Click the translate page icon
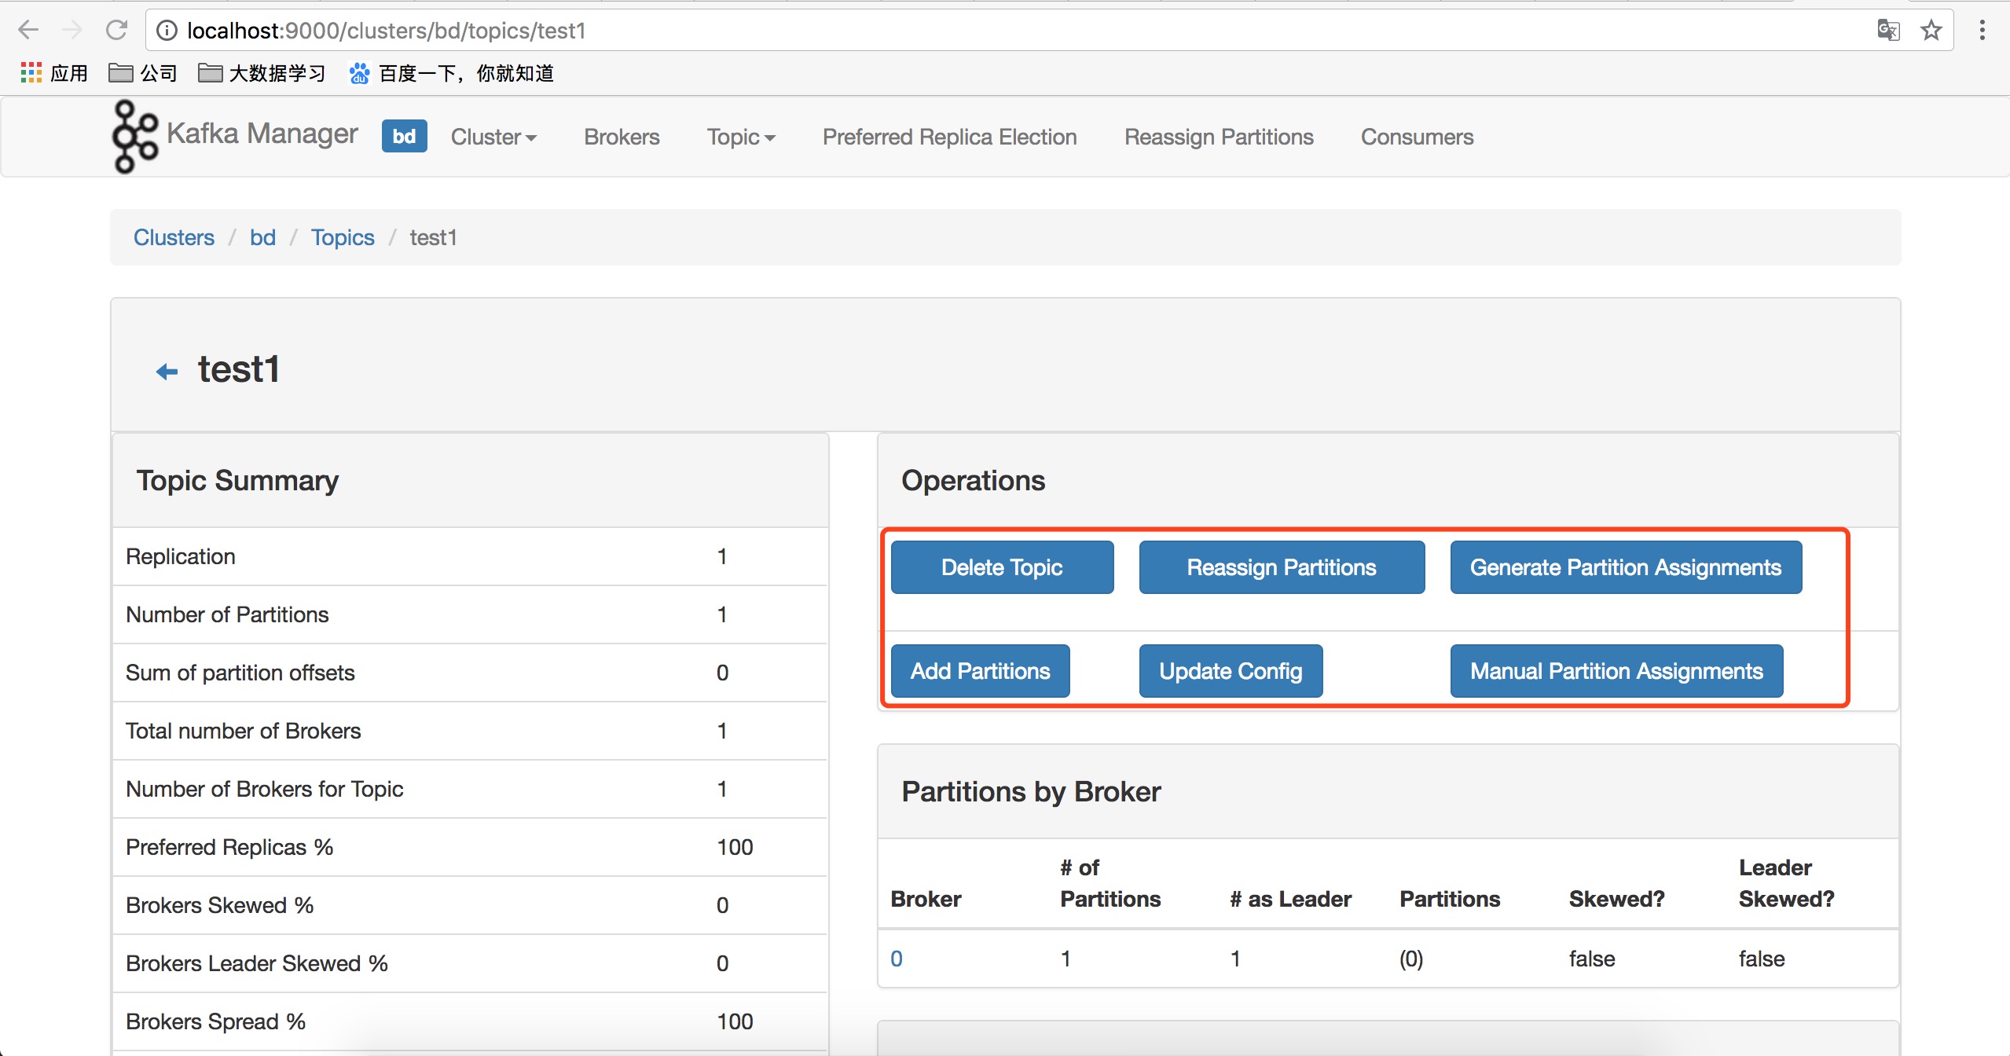Image resolution: width=2010 pixels, height=1056 pixels. [x=1887, y=31]
